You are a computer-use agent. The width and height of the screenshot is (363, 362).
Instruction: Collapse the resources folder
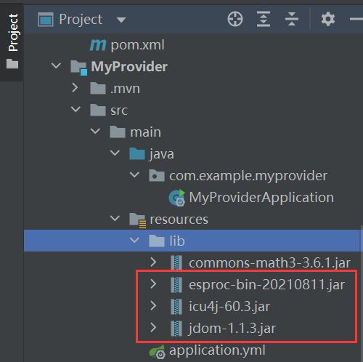tap(115, 218)
